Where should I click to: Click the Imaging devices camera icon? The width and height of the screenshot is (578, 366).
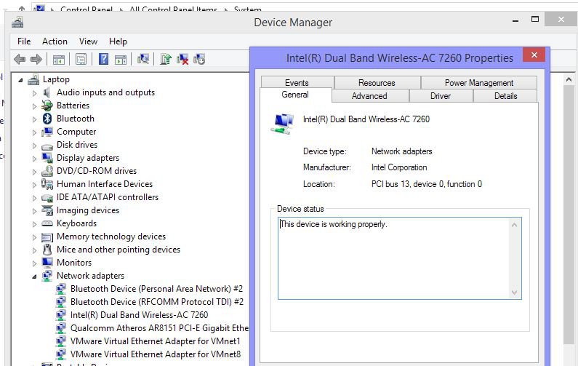click(47, 210)
